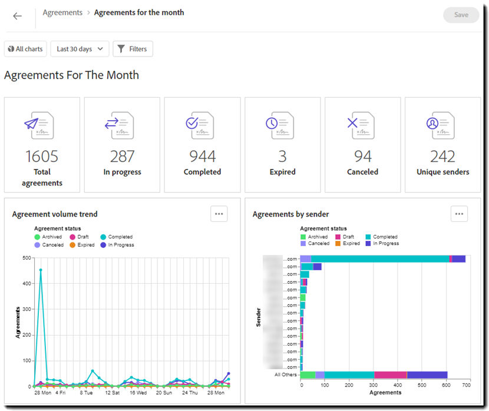Click the All Others bar in sender chart

tap(374, 375)
